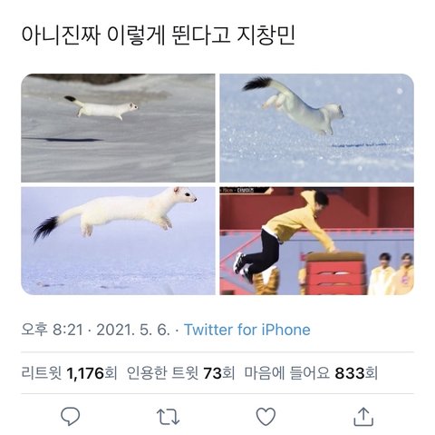Click the yellow-clad onlookers in the vault photo

click(x=391, y=274)
